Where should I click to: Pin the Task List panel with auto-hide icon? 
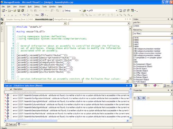coord(127,85)
